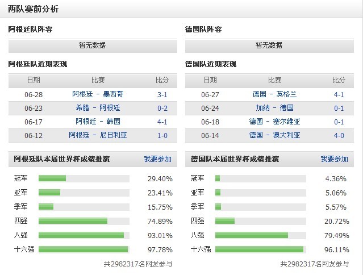Click Germany's 十六强 progress bar
Image resolution: width=363 pixels, height=275 pixels.
pyautogui.click(x=260, y=249)
